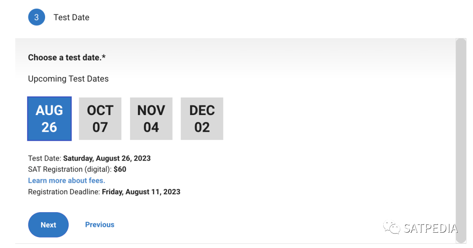Click the required-field asterisk after the heading
Screen dimensions: 473x248
pyautogui.click(x=104, y=57)
